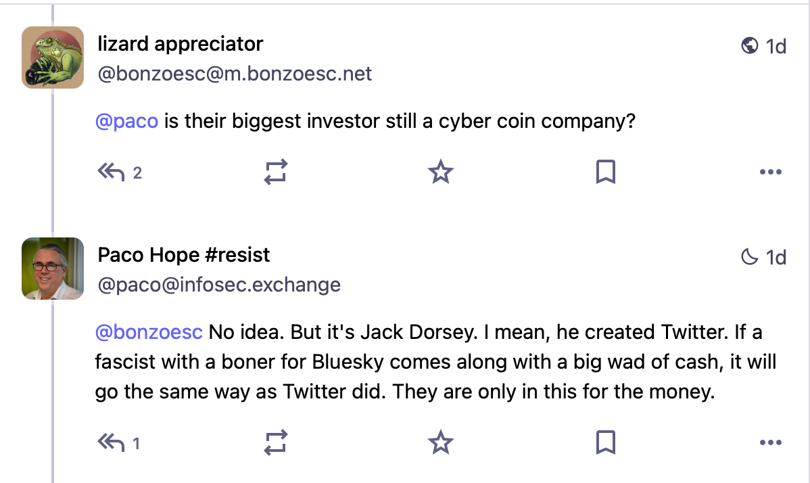Reply to Paco Hope's post
The width and height of the screenshot is (810, 483).
(x=112, y=443)
